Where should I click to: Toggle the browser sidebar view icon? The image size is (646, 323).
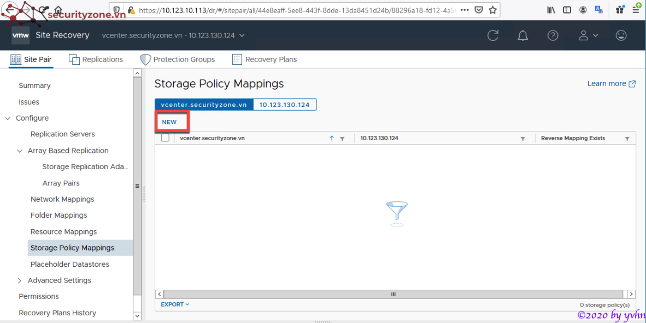point(567,10)
